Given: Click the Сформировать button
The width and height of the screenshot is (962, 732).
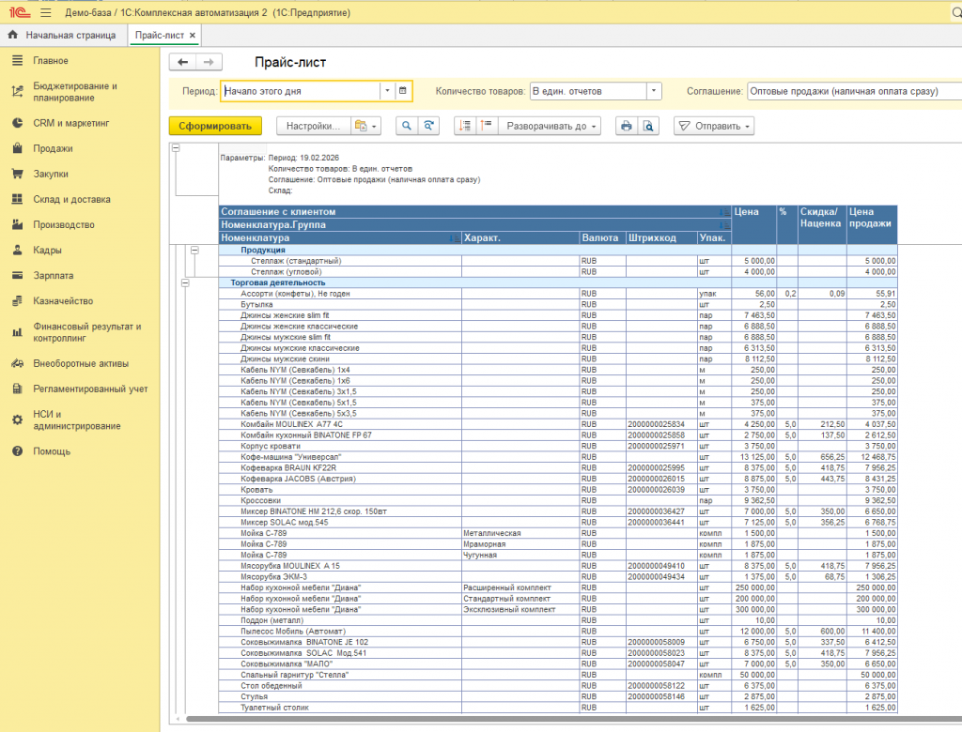Looking at the screenshot, I should pyautogui.click(x=215, y=126).
